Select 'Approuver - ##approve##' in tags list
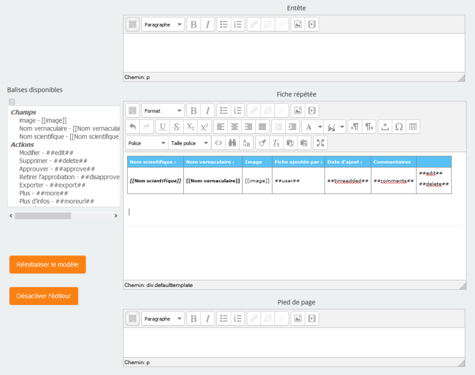This screenshot has width=475, height=375. (x=57, y=169)
